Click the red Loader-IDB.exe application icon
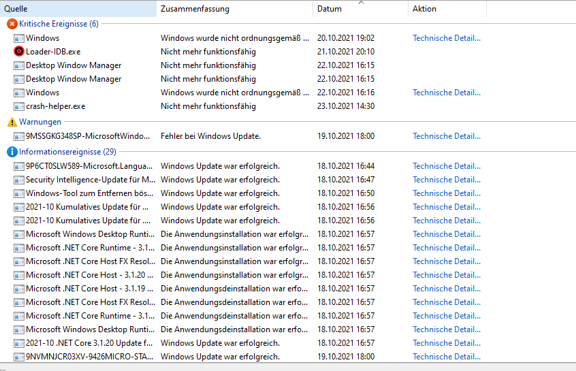This screenshot has width=576, height=371. click(x=19, y=52)
